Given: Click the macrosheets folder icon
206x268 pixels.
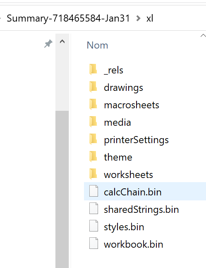Looking at the screenshot, I should pos(93,104).
